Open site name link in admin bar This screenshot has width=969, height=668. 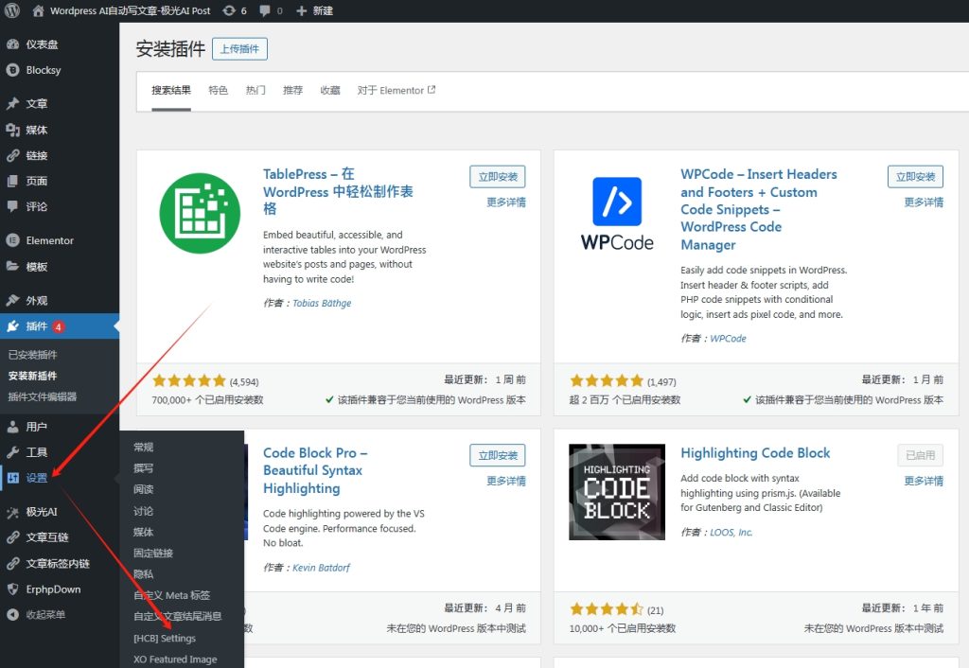click(x=131, y=10)
